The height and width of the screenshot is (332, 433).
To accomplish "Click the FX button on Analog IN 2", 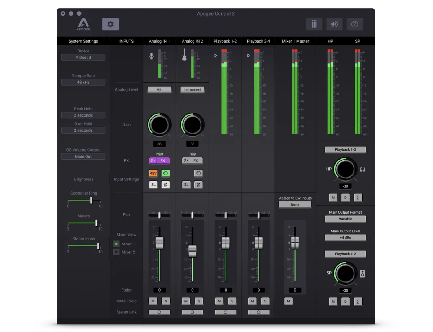I will coord(196,161).
